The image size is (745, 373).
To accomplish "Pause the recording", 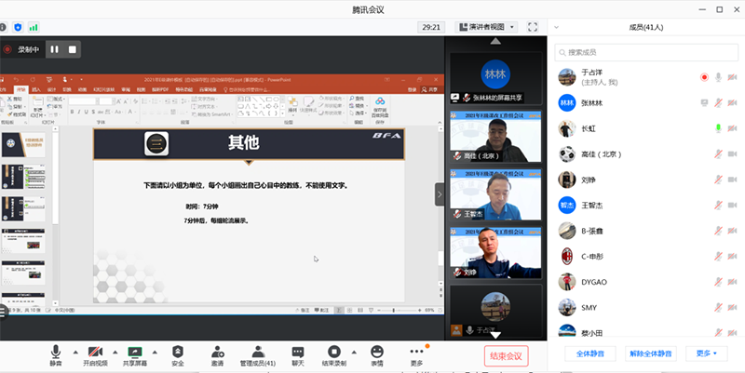I will pos(54,49).
